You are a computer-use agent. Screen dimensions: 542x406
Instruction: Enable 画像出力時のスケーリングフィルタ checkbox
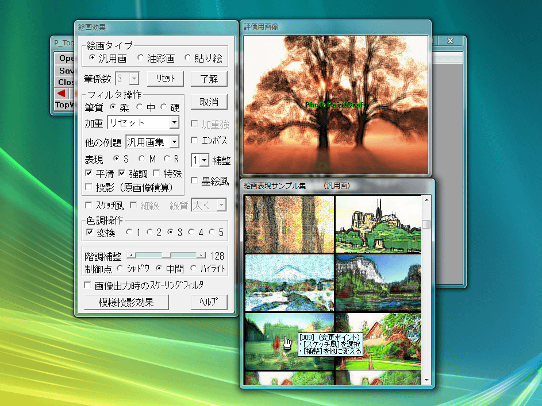(88, 285)
